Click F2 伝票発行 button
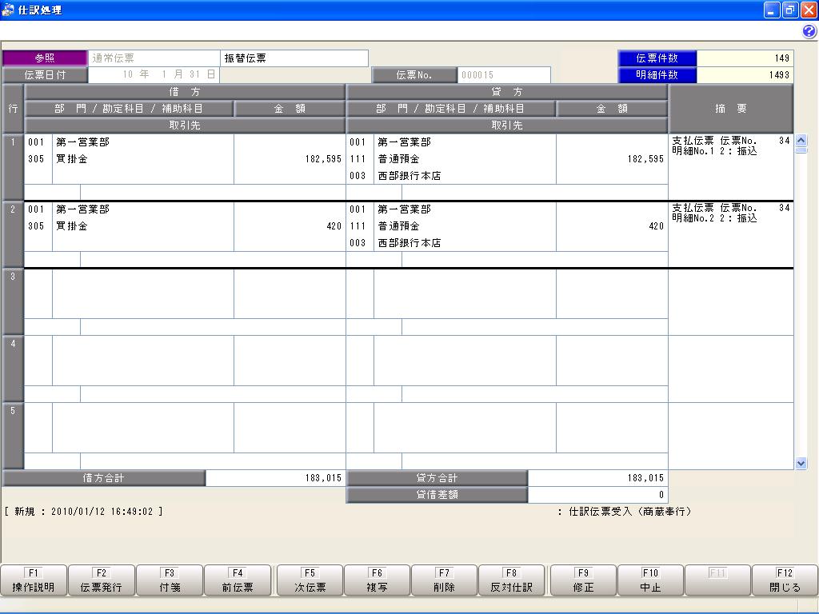This screenshot has width=819, height=614. tap(102, 580)
